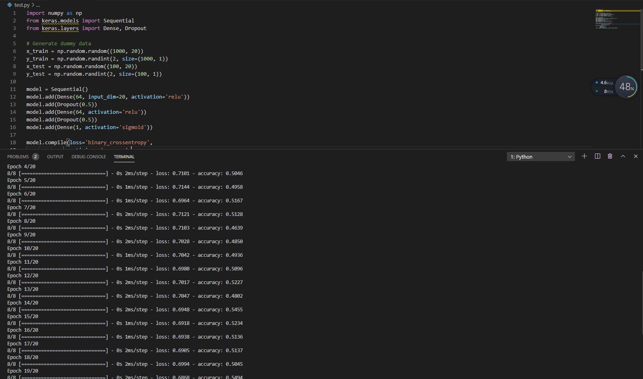The height and width of the screenshot is (379, 643).
Task: Click the x_test assignment line
Action: click(x=82, y=67)
